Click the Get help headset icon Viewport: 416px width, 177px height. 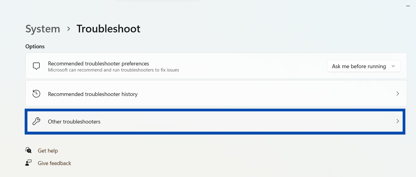pyautogui.click(x=28, y=150)
